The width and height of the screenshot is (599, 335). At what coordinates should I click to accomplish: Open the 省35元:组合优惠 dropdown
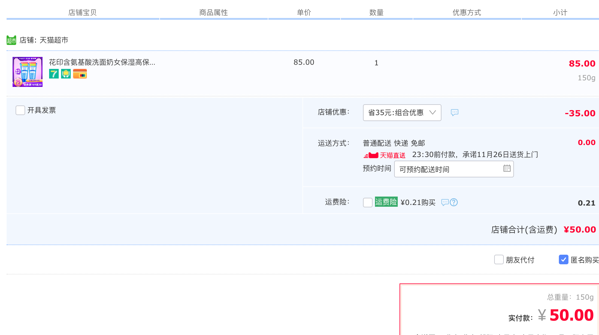point(402,113)
